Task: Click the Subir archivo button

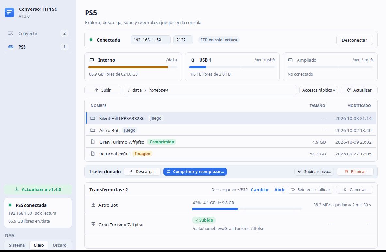Action: click(x=314, y=171)
